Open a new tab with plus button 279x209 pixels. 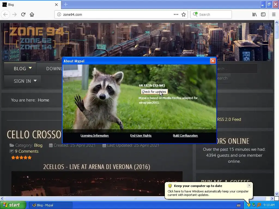click(65, 4)
